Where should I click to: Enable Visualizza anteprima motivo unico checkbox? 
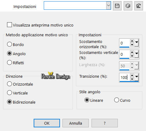coord(9,25)
